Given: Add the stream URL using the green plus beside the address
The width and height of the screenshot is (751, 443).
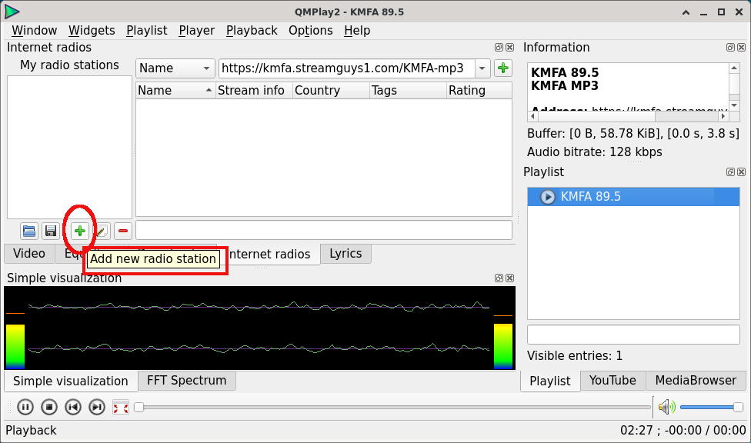Looking at the screenshot, I should click(x=503, y=68).
